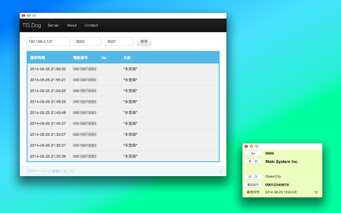Focus the port field showing 3001
The height and width of the screenshot is (213, 341).
tap(119, 42)
